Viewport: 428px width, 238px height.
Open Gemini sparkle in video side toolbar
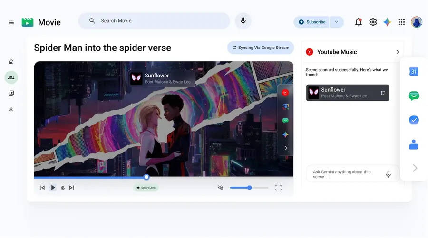pyautogui.click(x=285, y=134)
